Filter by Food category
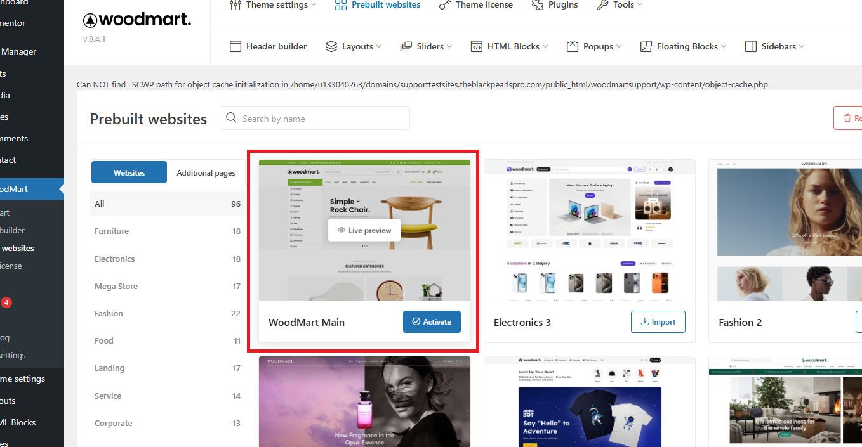This screenshot has height=447, width=862. point(167,340)
